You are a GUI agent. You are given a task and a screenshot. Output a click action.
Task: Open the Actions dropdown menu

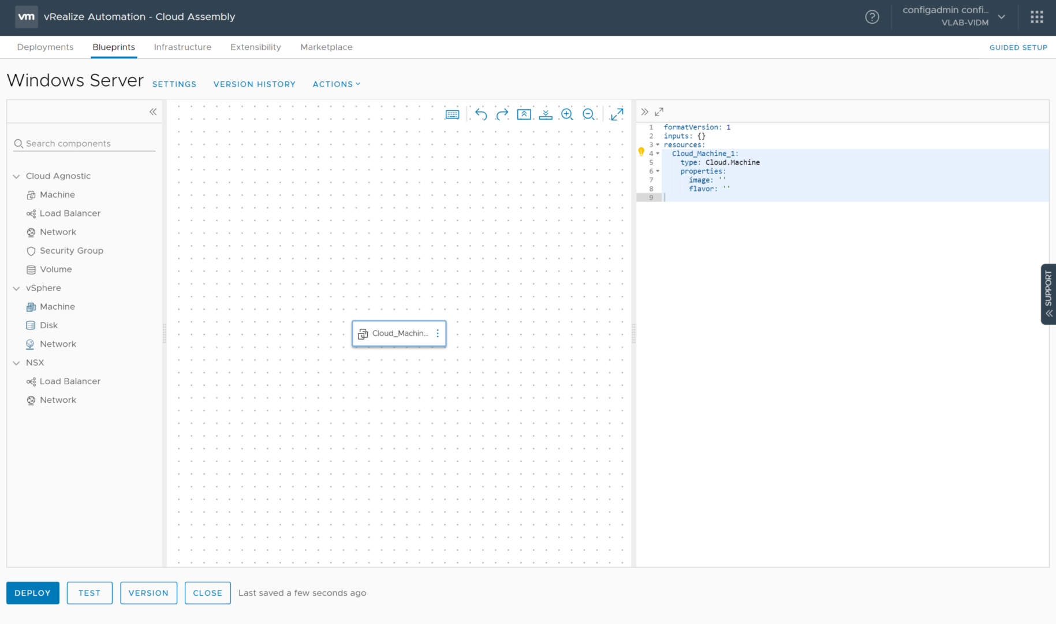click(x=336, y=84)
